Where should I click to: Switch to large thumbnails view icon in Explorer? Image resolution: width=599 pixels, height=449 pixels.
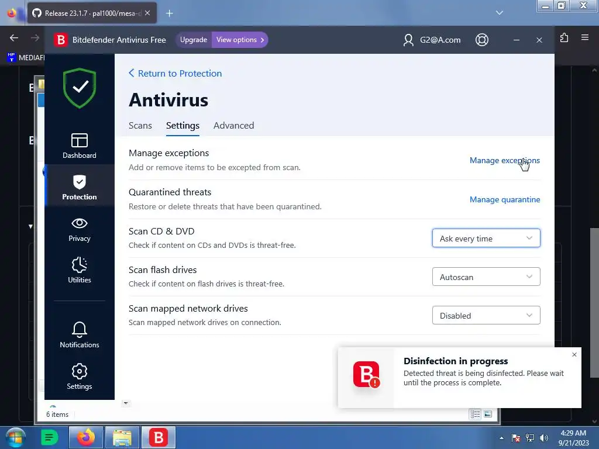[488, 415]
